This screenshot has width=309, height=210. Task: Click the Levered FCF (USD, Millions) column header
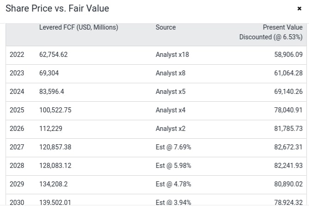pos(79,27)
